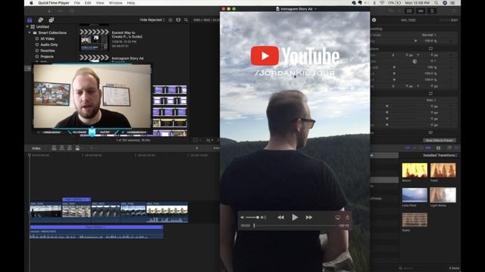Click the Info inspector icon
This screenshot has width=485, height=272.
coord(374,20)
